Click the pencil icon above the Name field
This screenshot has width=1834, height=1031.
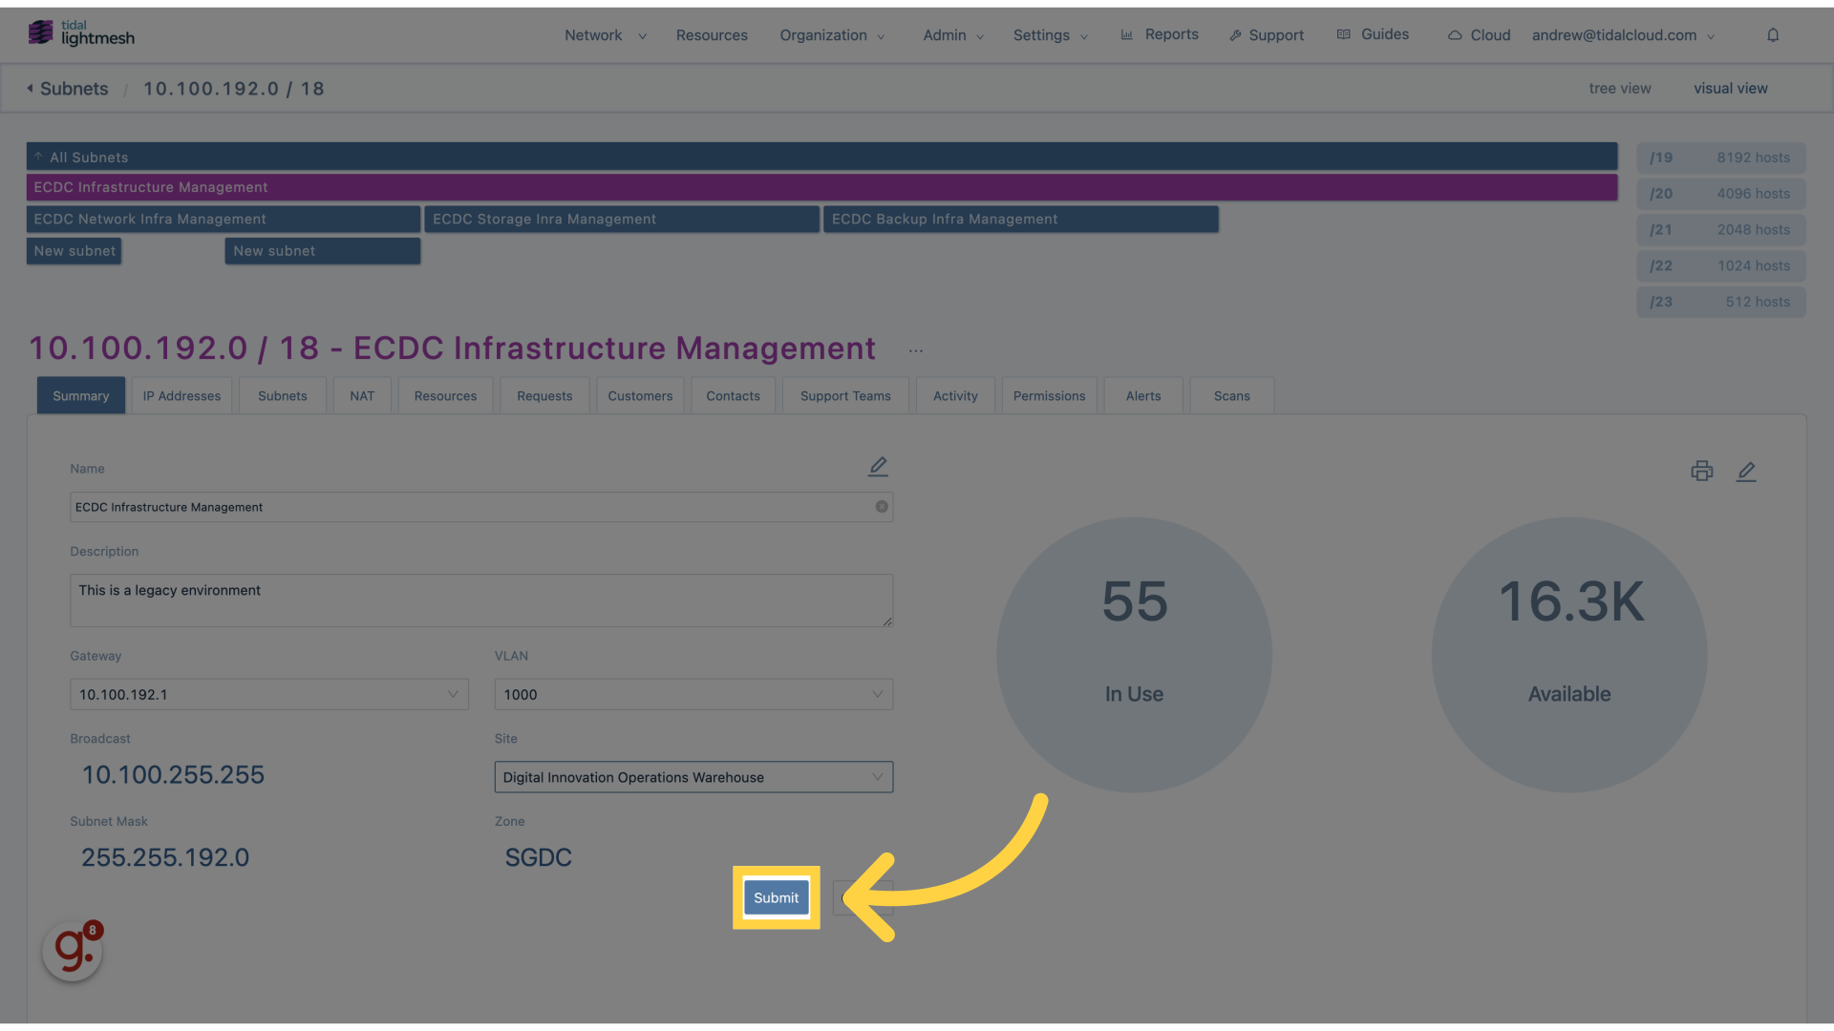[878, 466]
